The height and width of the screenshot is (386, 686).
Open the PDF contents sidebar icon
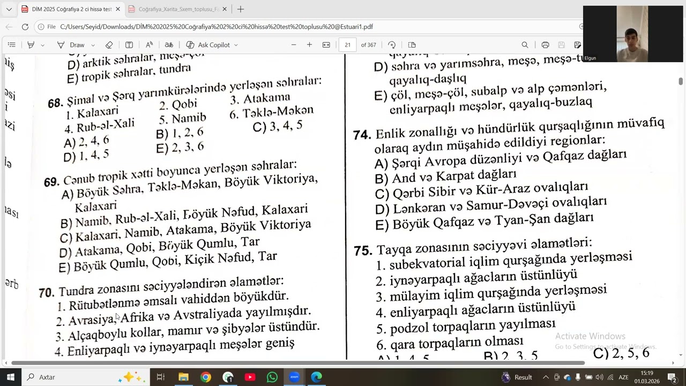(12, 45)
